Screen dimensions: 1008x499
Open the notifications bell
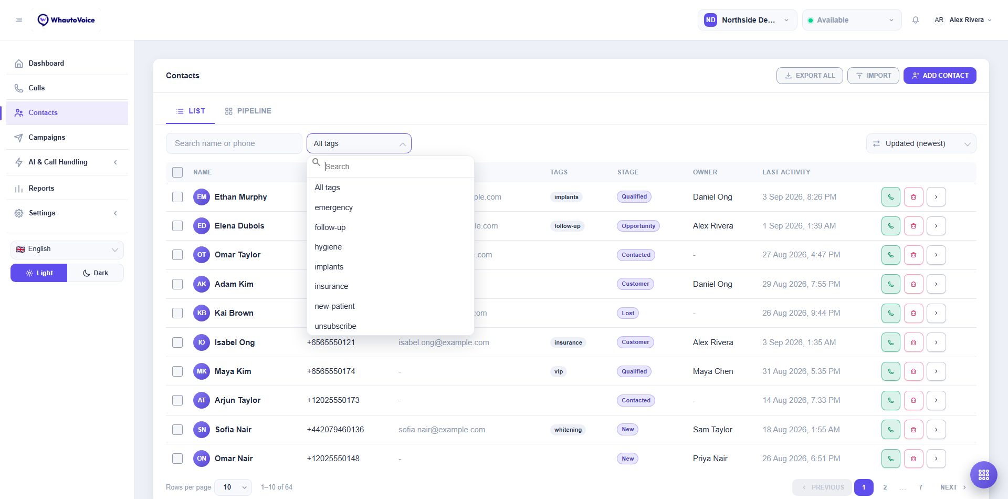click(916, 20)
